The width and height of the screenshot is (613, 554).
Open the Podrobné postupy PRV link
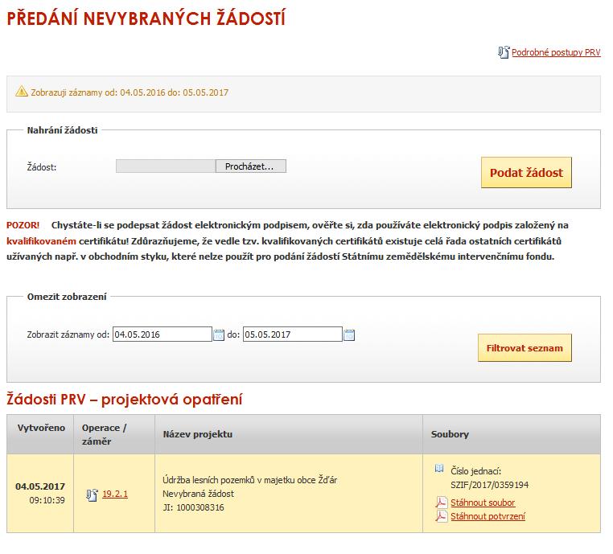556,52
